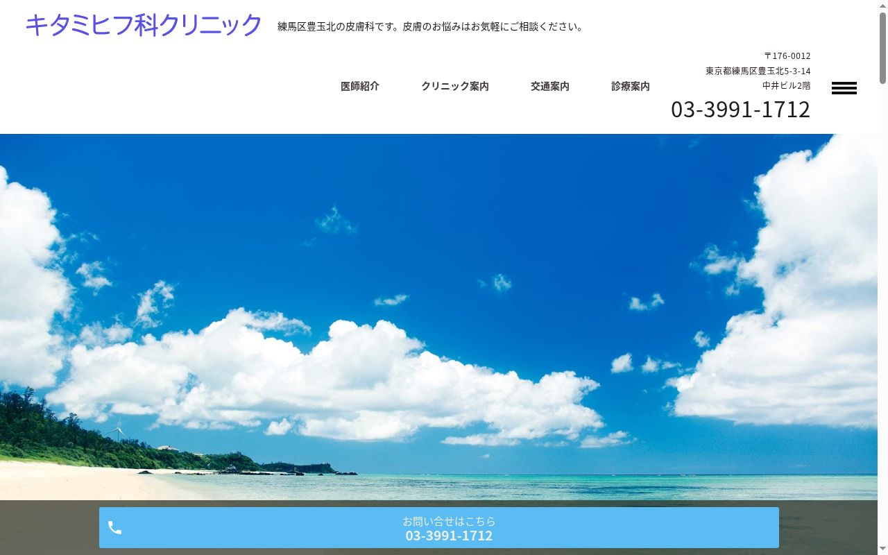Click the tagline 練馬区豊玉北の皮膚科です
888x555 pixels.
(337, 26)
